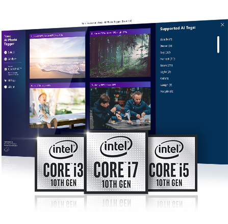Image resolution: width=228 pixels, height=224 pixels.
Task: Select the Forrest tag entry
Action: 167,59
